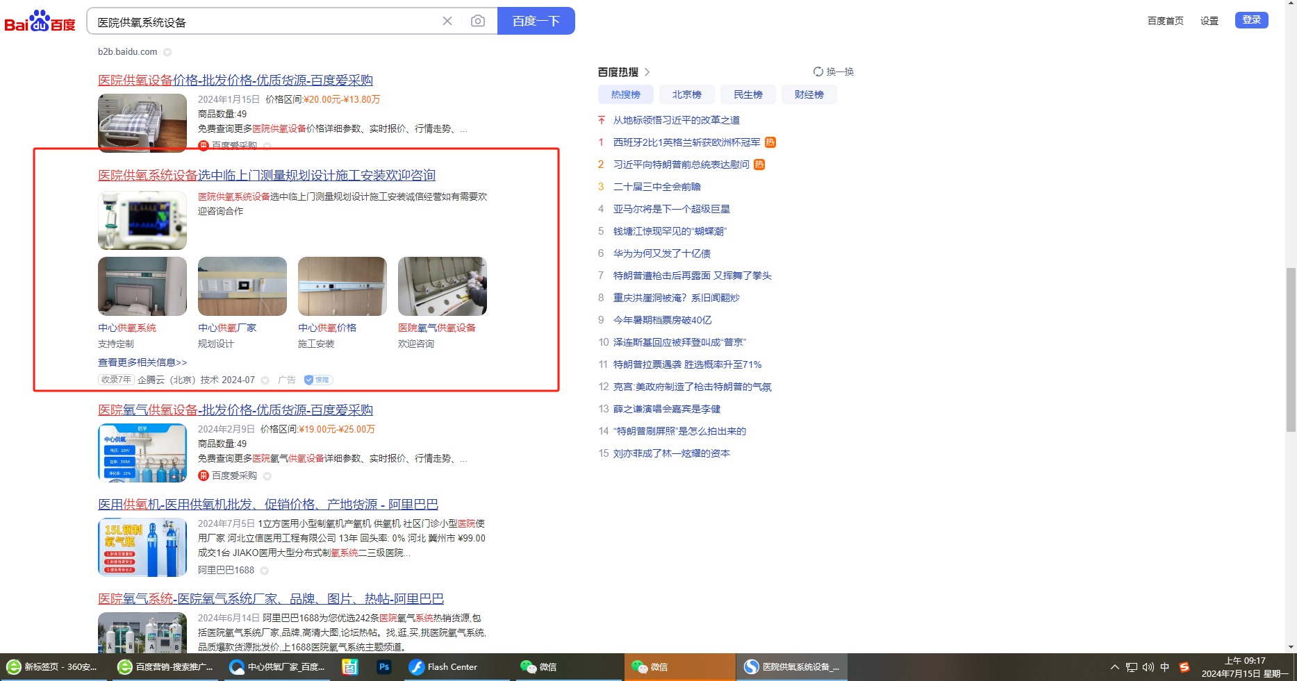Click the icon beside 阿里巴巴1688 source
1297x681 pixels.
[264, 571]
